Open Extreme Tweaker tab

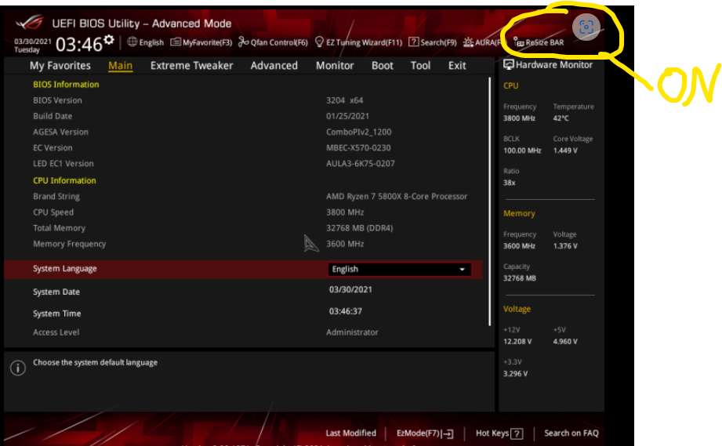[x=191, y=65]
